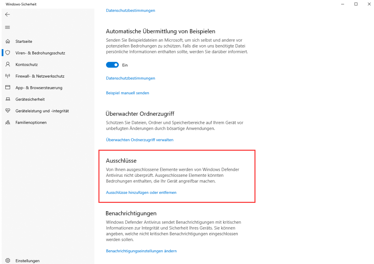Open Kontoschutz using the person icon
The width and height of the screenshot is (374, 264).
[7, 64]
